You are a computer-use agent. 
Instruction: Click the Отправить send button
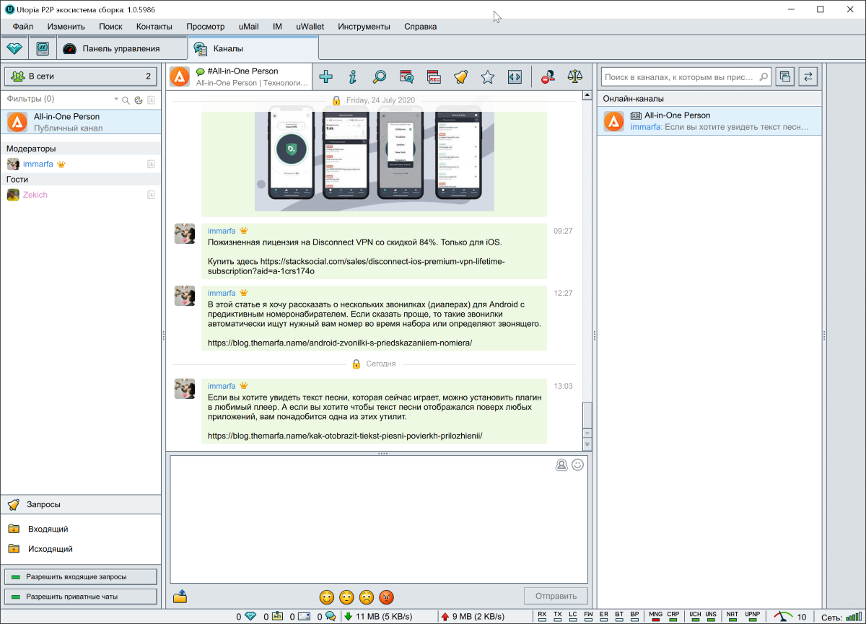point(556,597)
